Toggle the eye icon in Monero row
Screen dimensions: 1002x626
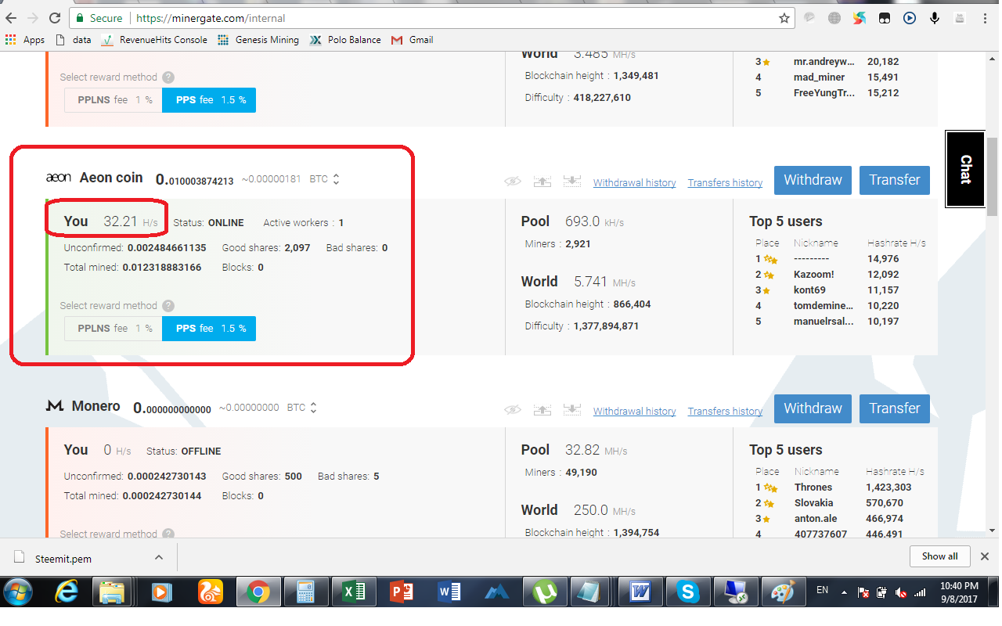[x=513, y=410]
